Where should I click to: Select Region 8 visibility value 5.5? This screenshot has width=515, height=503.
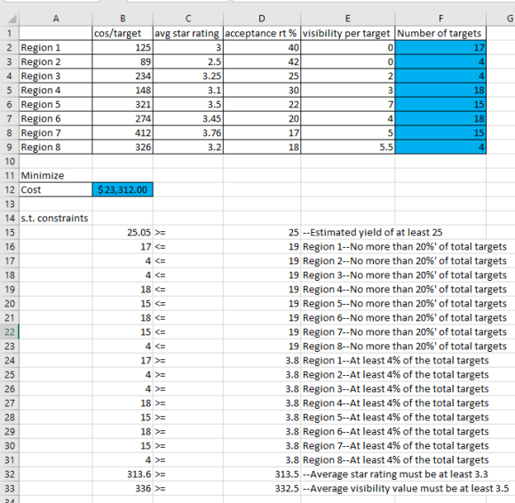point(347,147)
